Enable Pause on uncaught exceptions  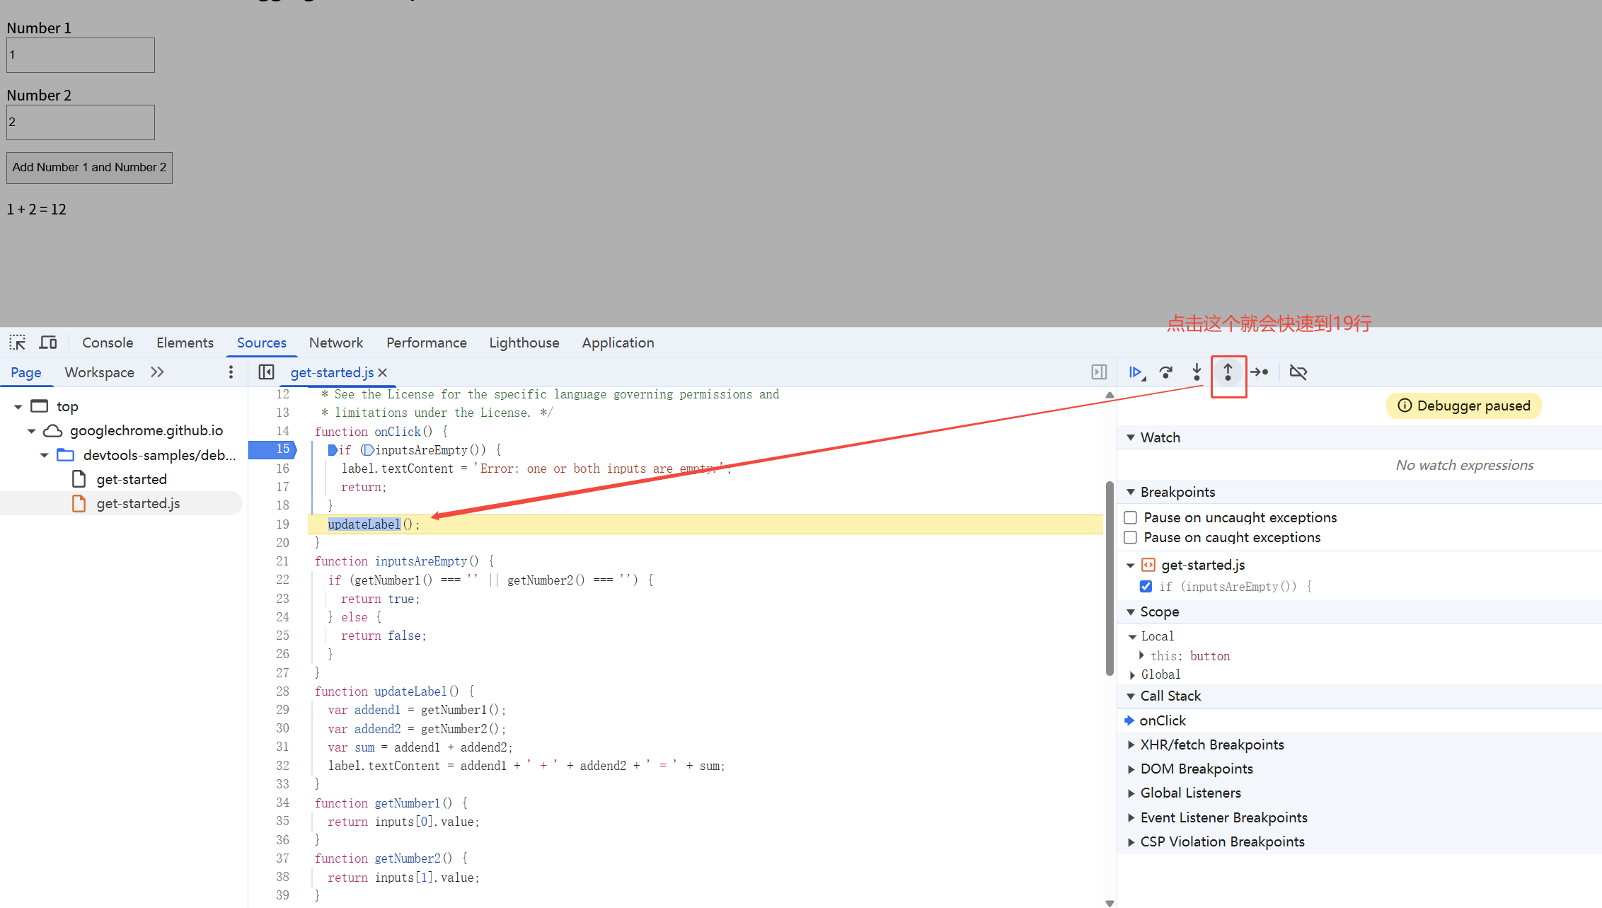[x=1131, y=518]
